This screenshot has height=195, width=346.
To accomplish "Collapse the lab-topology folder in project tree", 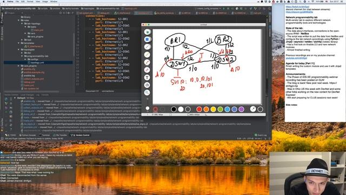I will [22, 24].
